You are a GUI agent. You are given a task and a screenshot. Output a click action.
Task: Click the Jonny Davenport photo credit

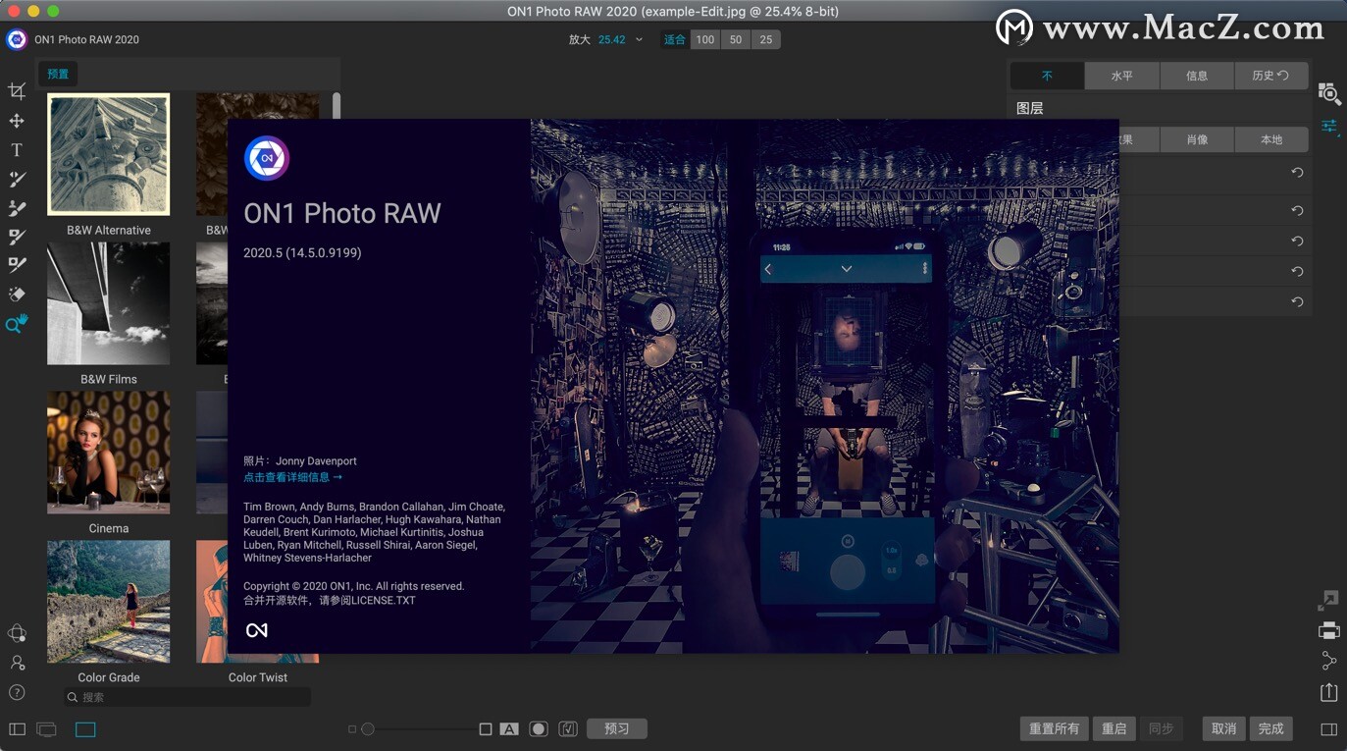coord(316,460)
